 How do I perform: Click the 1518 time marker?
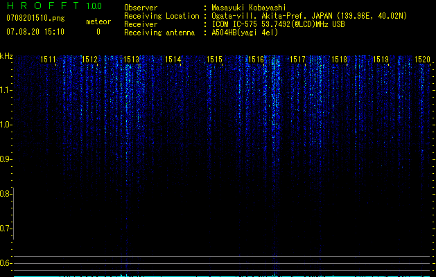[339, 60]
